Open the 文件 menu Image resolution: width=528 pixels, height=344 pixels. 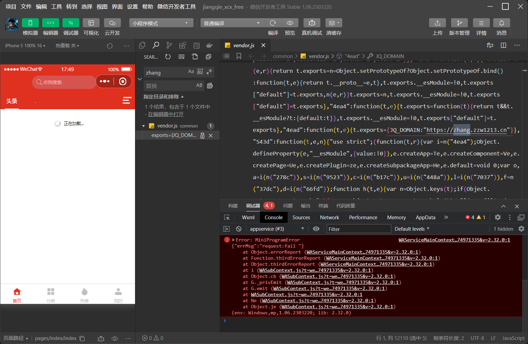coord(26,7)
